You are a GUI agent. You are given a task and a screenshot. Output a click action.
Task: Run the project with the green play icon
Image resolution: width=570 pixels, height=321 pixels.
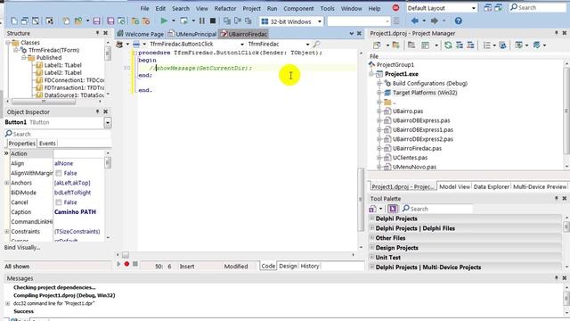164,21
